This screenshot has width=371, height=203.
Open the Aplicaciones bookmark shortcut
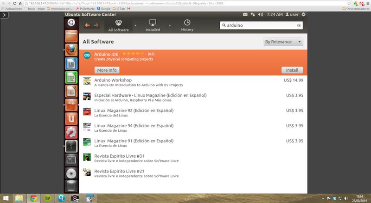pyautogui.click(x=12, y=8)
